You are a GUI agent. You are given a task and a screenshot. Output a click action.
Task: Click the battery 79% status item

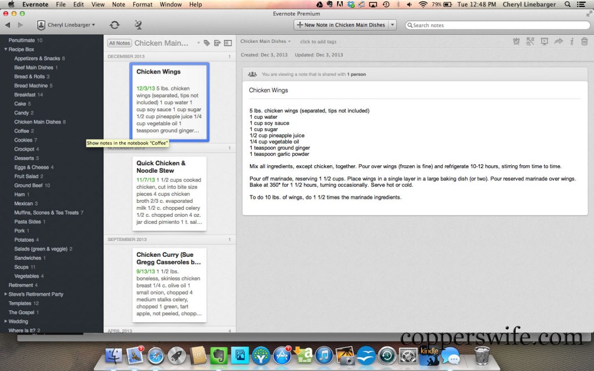(x=441, y=5)
